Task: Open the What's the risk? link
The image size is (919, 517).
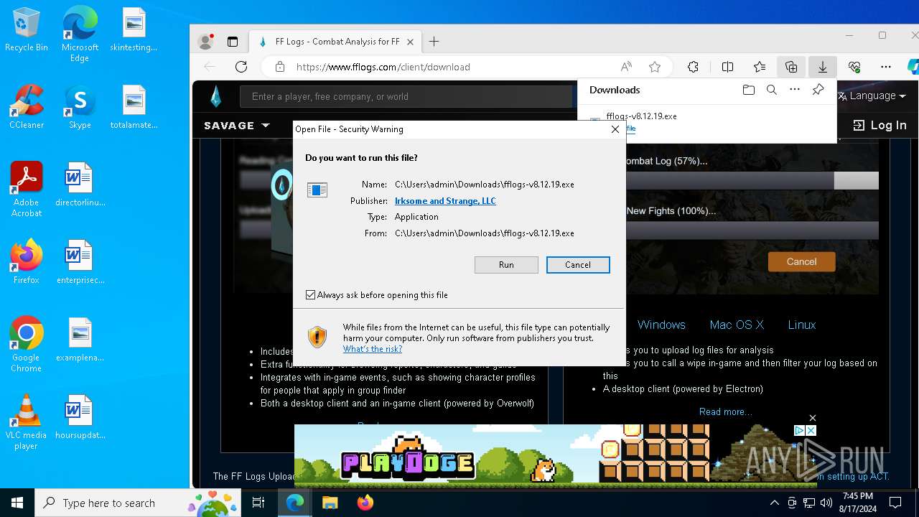Action: tap(372, 349)
